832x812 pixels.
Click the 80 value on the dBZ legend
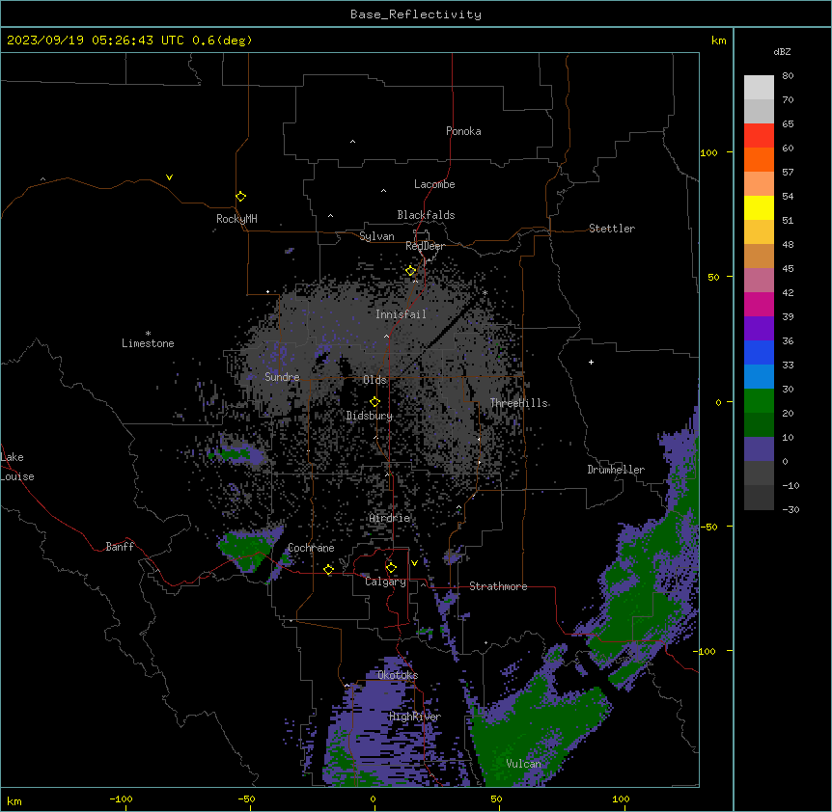(x=788, y=76)
